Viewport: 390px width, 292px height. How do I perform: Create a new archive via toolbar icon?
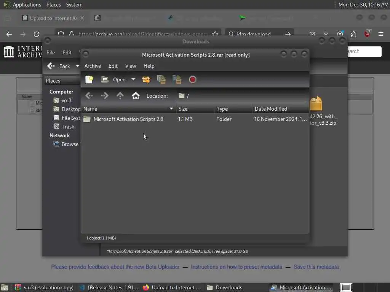tap(89, 79)
